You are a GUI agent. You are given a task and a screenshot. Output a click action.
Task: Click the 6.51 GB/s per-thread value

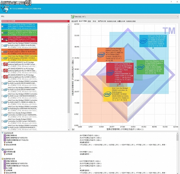pyautogui.click(x=90, y=161)
